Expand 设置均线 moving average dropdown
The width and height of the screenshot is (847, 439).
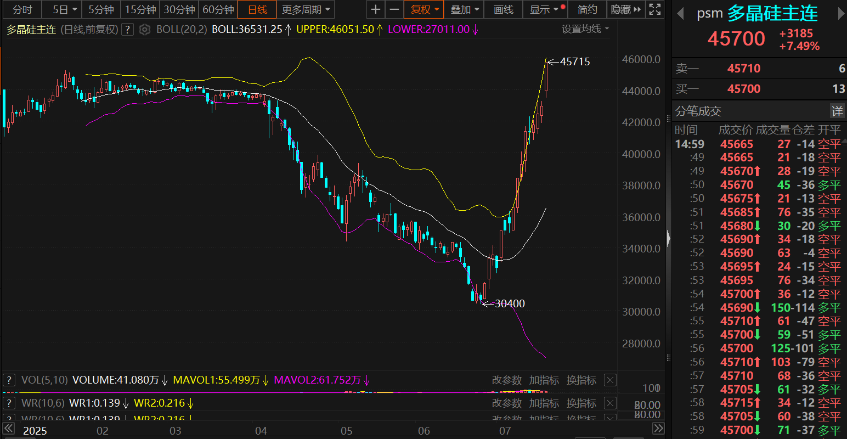tap(585, 29)
